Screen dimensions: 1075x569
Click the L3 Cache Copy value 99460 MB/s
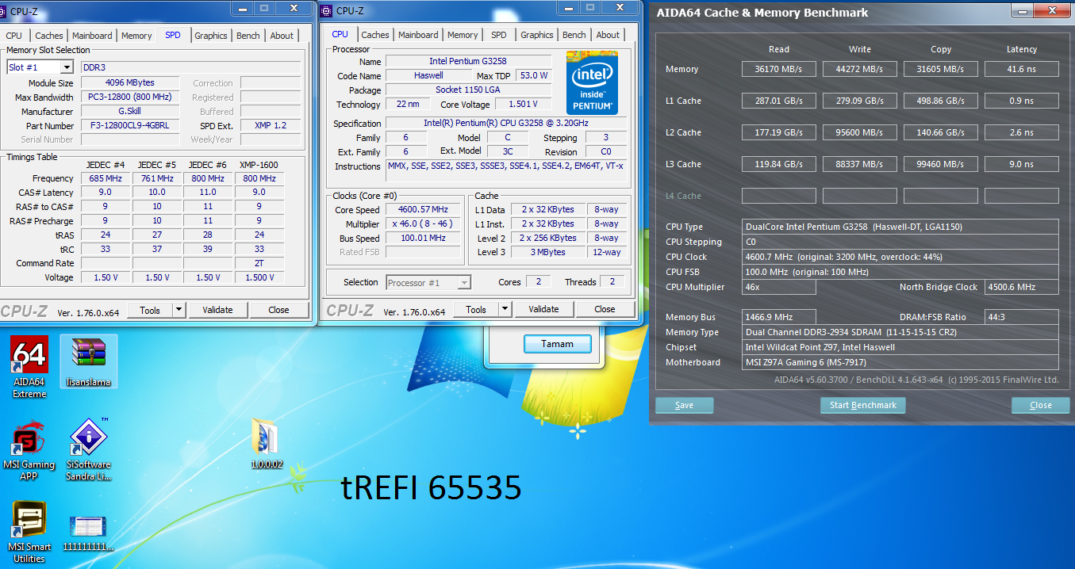pyautogui.click(x=941, y=164)
